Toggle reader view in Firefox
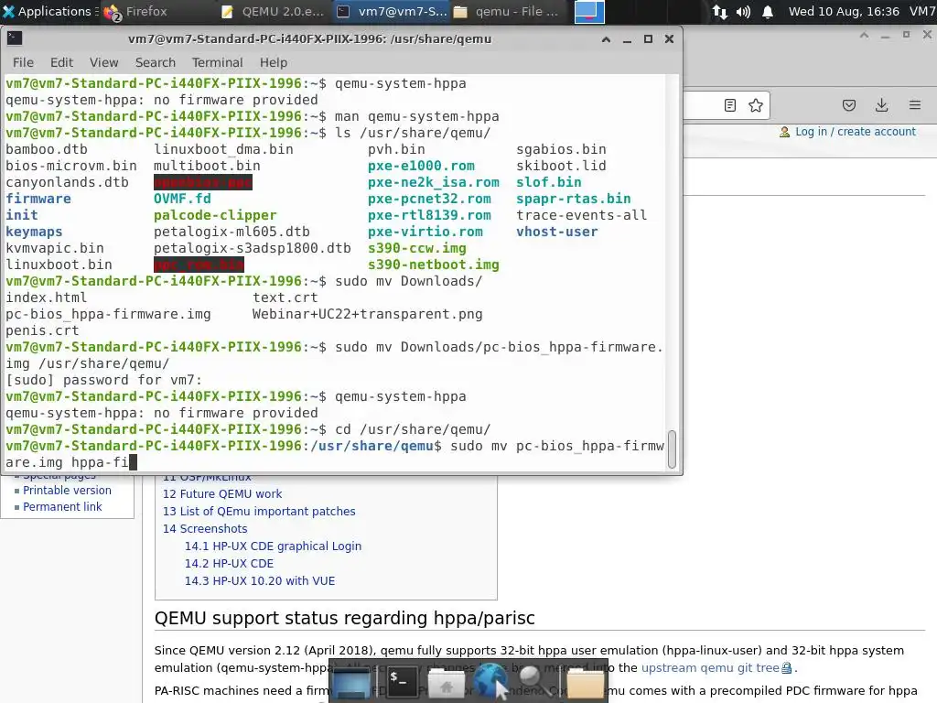937x703 pixels. [x=729, y=106]
